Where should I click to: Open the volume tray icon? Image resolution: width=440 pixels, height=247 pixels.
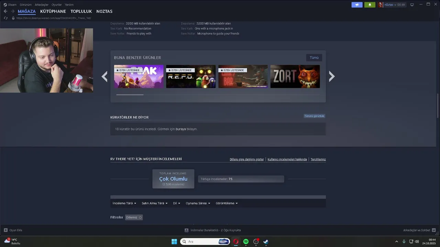coord(417,242)
